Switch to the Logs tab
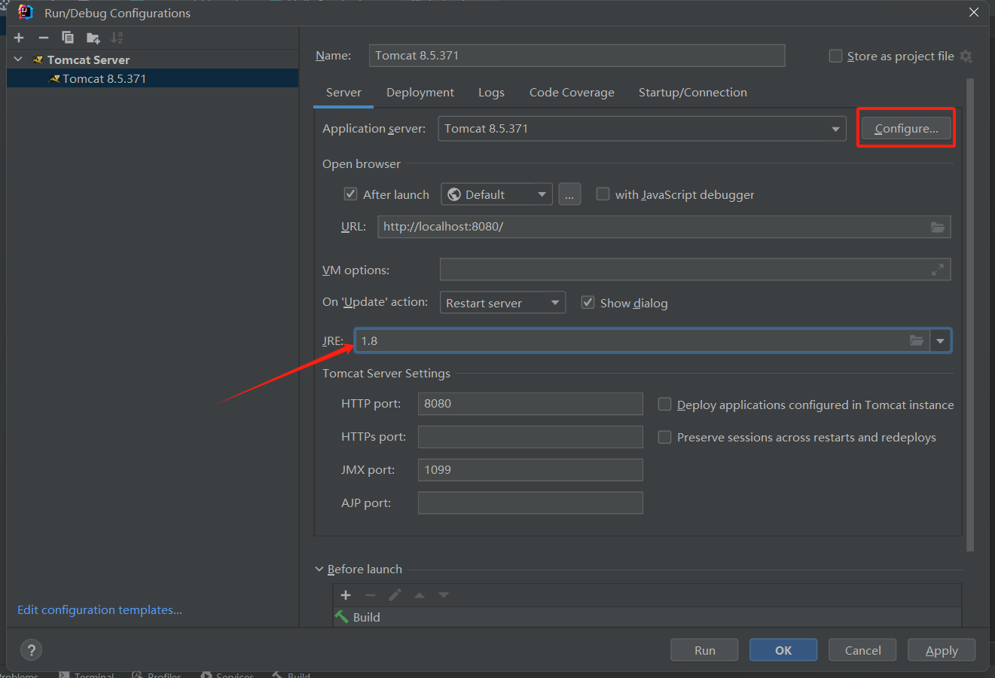Screen dimensions: 995x678 [x=491, y=92]
